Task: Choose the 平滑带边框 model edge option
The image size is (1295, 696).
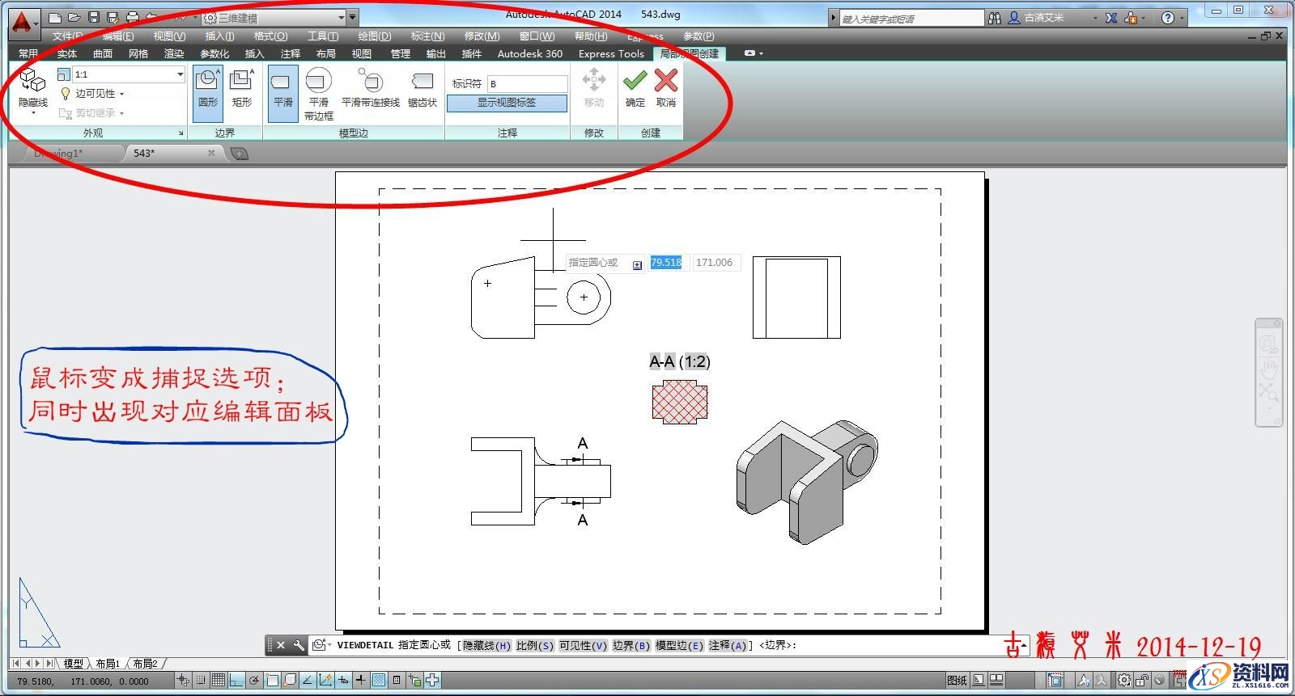Action: tap(318, 92)
